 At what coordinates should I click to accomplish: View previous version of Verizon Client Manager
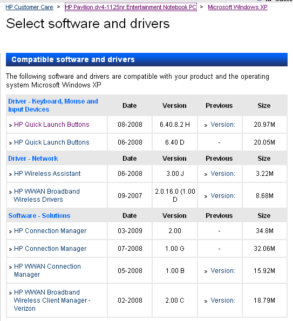(x=223, y=300)
